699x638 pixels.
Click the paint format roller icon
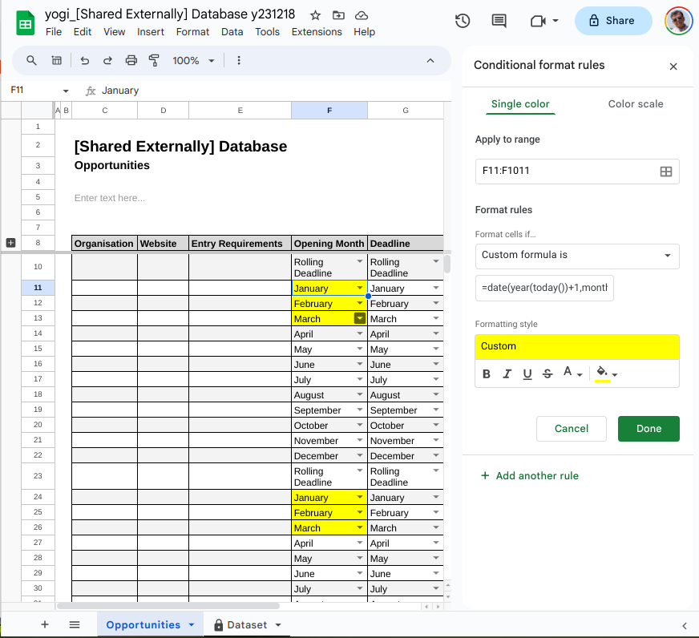pyautogui.click(x=155, y=60)
